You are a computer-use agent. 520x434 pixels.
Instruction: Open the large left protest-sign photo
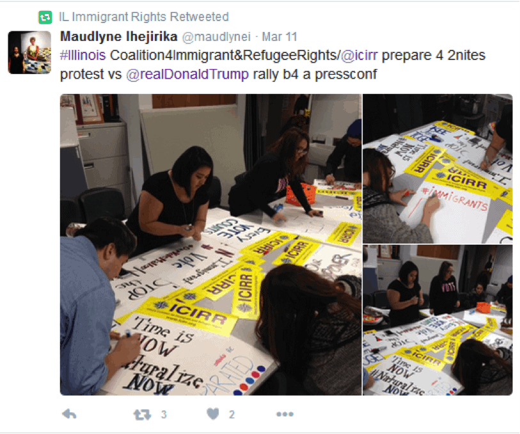(210, 245)
